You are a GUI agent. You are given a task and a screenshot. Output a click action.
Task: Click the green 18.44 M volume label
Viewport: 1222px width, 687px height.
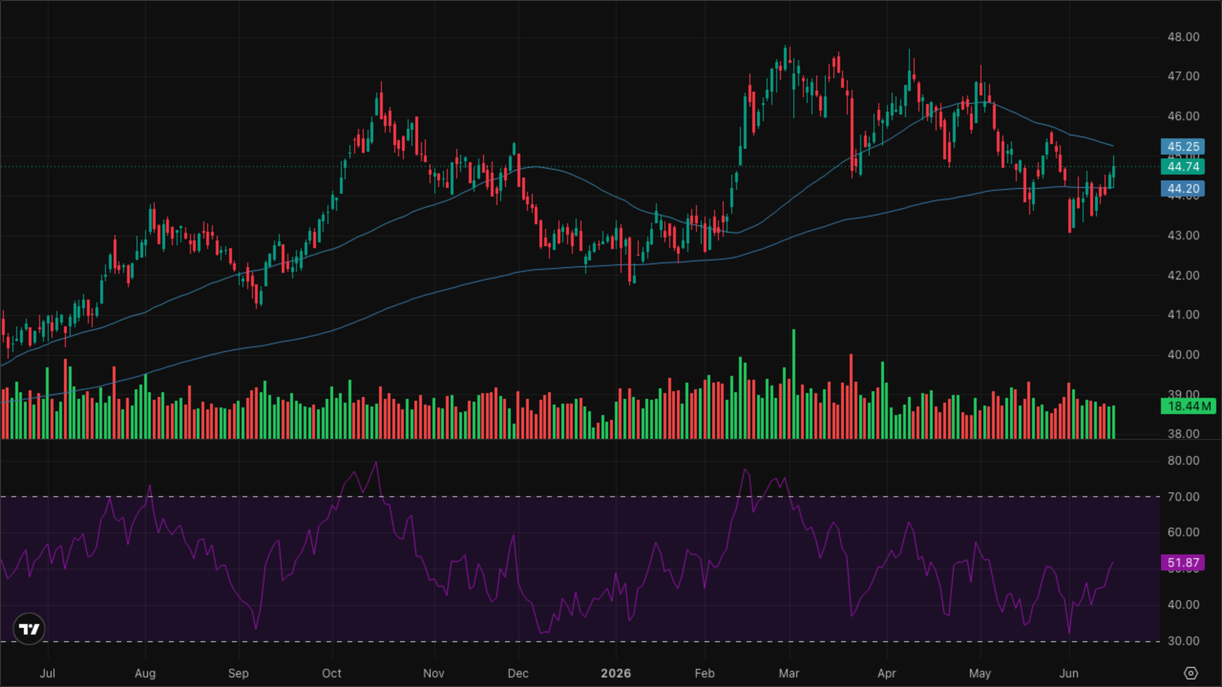pyautogui.click(x=1188, y=406)
